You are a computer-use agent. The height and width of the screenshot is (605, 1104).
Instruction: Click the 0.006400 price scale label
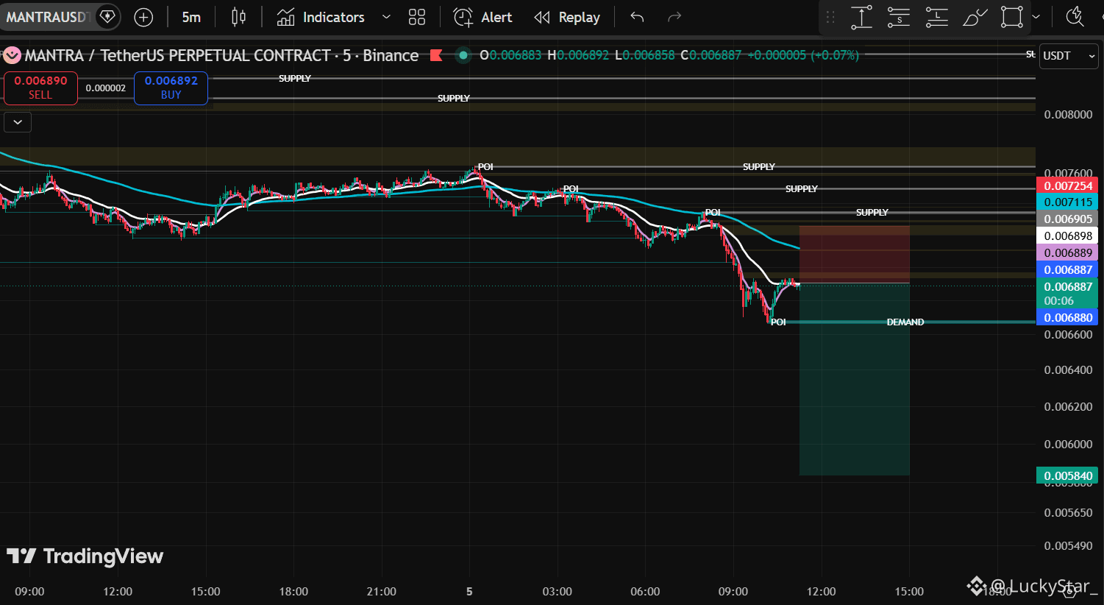point(1068,369)
